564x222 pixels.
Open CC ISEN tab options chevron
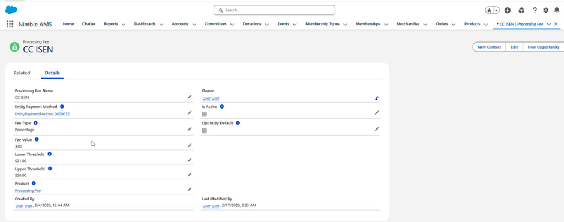pos(549,24)
